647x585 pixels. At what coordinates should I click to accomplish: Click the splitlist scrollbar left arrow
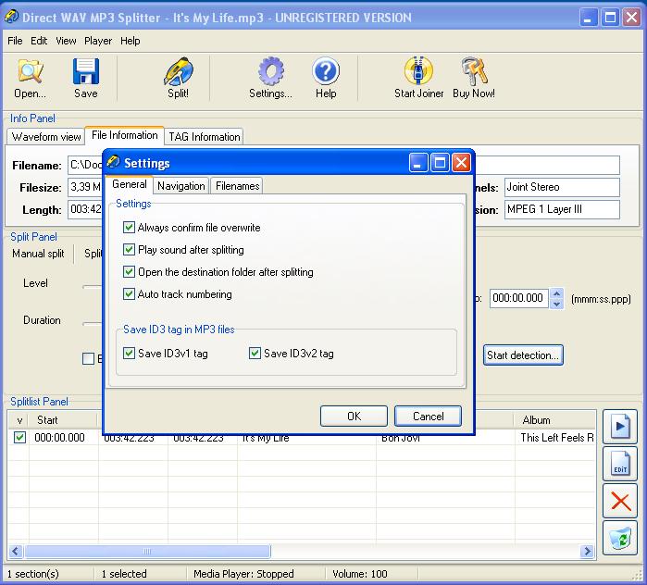point(16,551)
